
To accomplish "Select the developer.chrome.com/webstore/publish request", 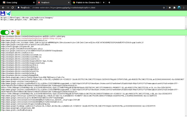I will (x=20, y=75).
